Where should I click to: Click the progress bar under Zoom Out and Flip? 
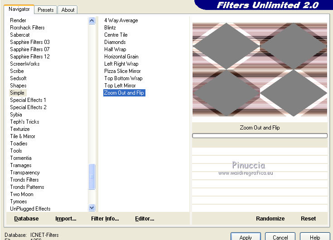click(260, 135)
